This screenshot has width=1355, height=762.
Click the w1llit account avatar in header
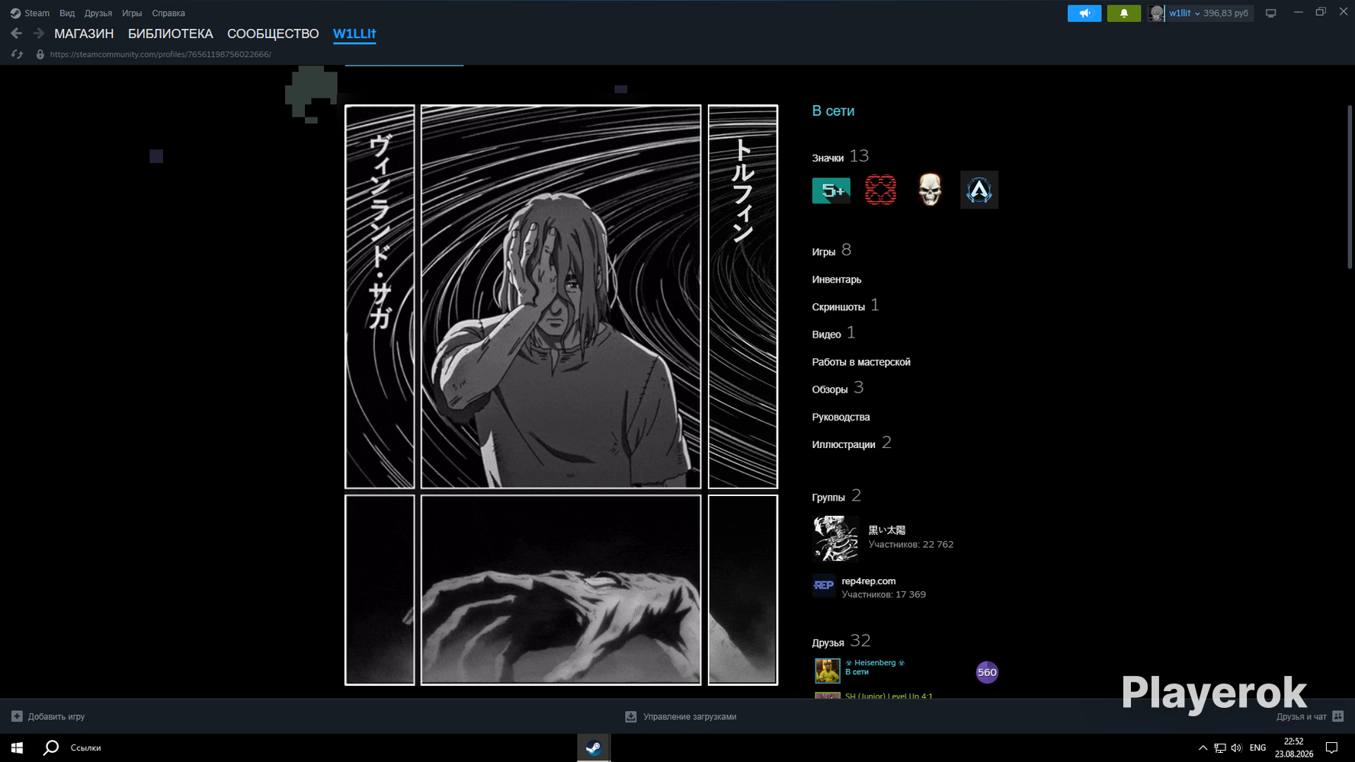pos(1156,13)
